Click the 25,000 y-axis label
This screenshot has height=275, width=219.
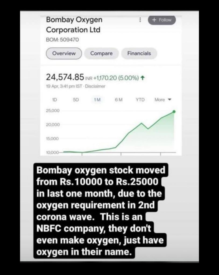[x=53, y=111]
